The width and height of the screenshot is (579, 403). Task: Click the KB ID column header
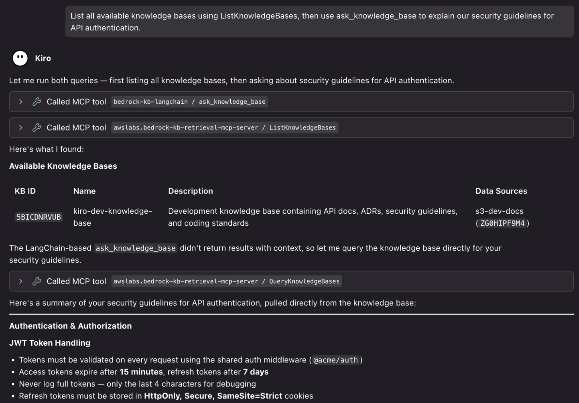pyautogui.click(x=25, y=191)
